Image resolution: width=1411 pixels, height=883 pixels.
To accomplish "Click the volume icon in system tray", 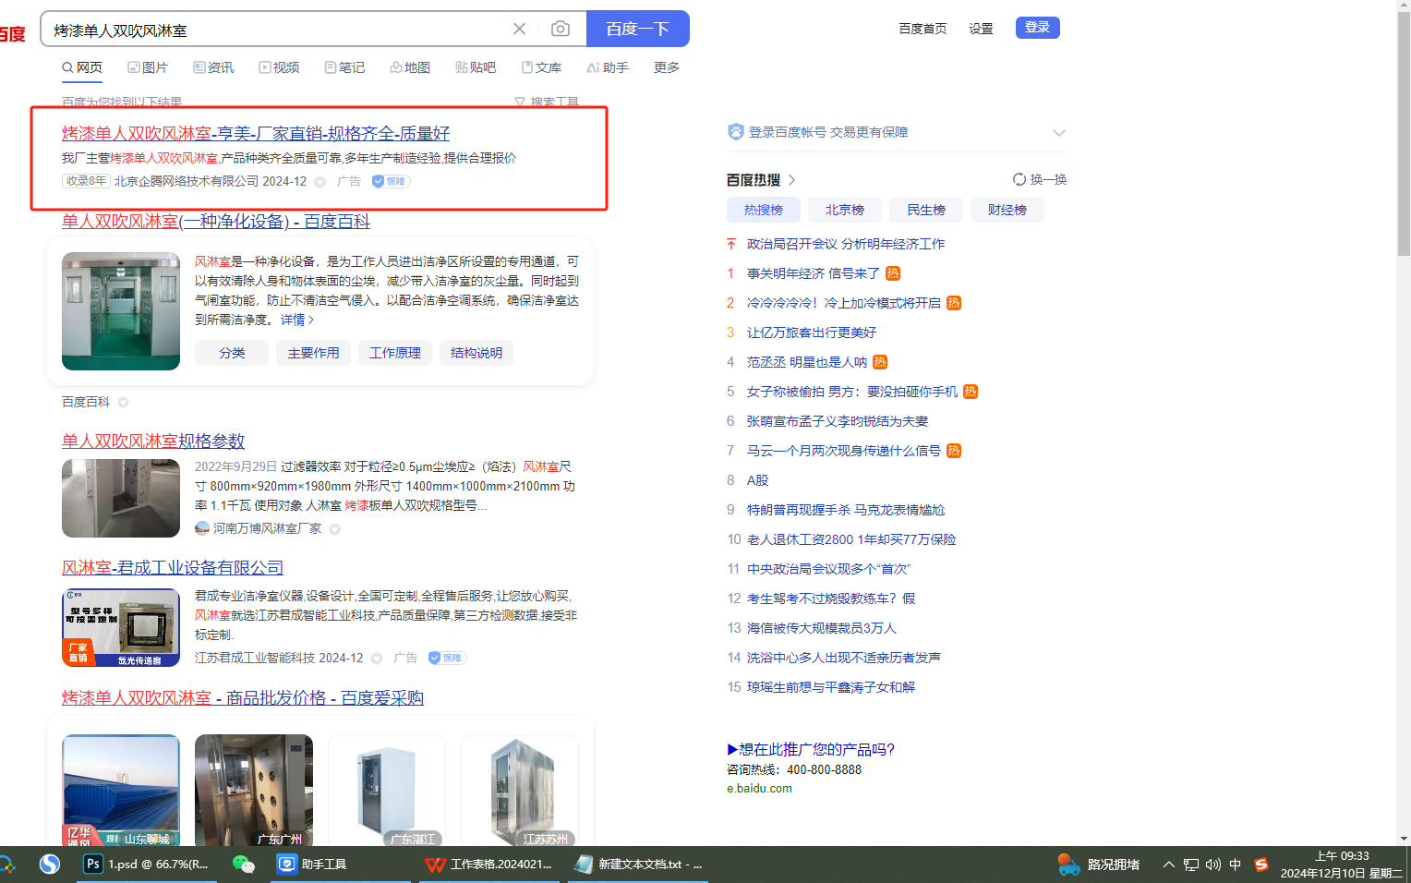I will coord(1212,865).
